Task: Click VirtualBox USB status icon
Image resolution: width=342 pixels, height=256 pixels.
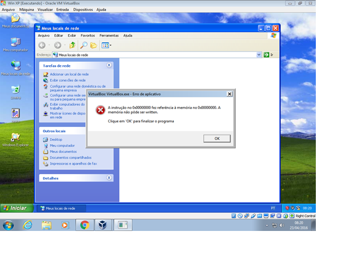Action: coord(253,216)
